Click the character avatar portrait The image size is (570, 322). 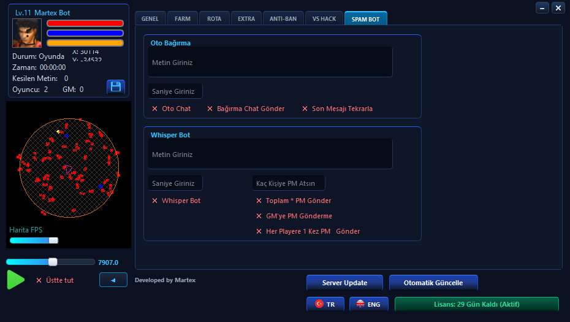coord(27,33)
